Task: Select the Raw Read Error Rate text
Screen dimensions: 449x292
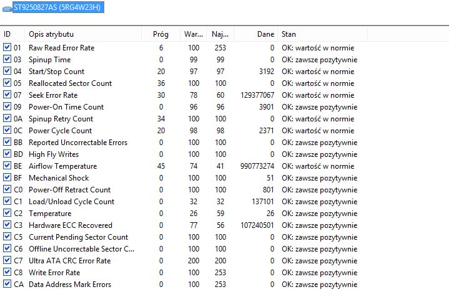Action: [x=62, y=48]
